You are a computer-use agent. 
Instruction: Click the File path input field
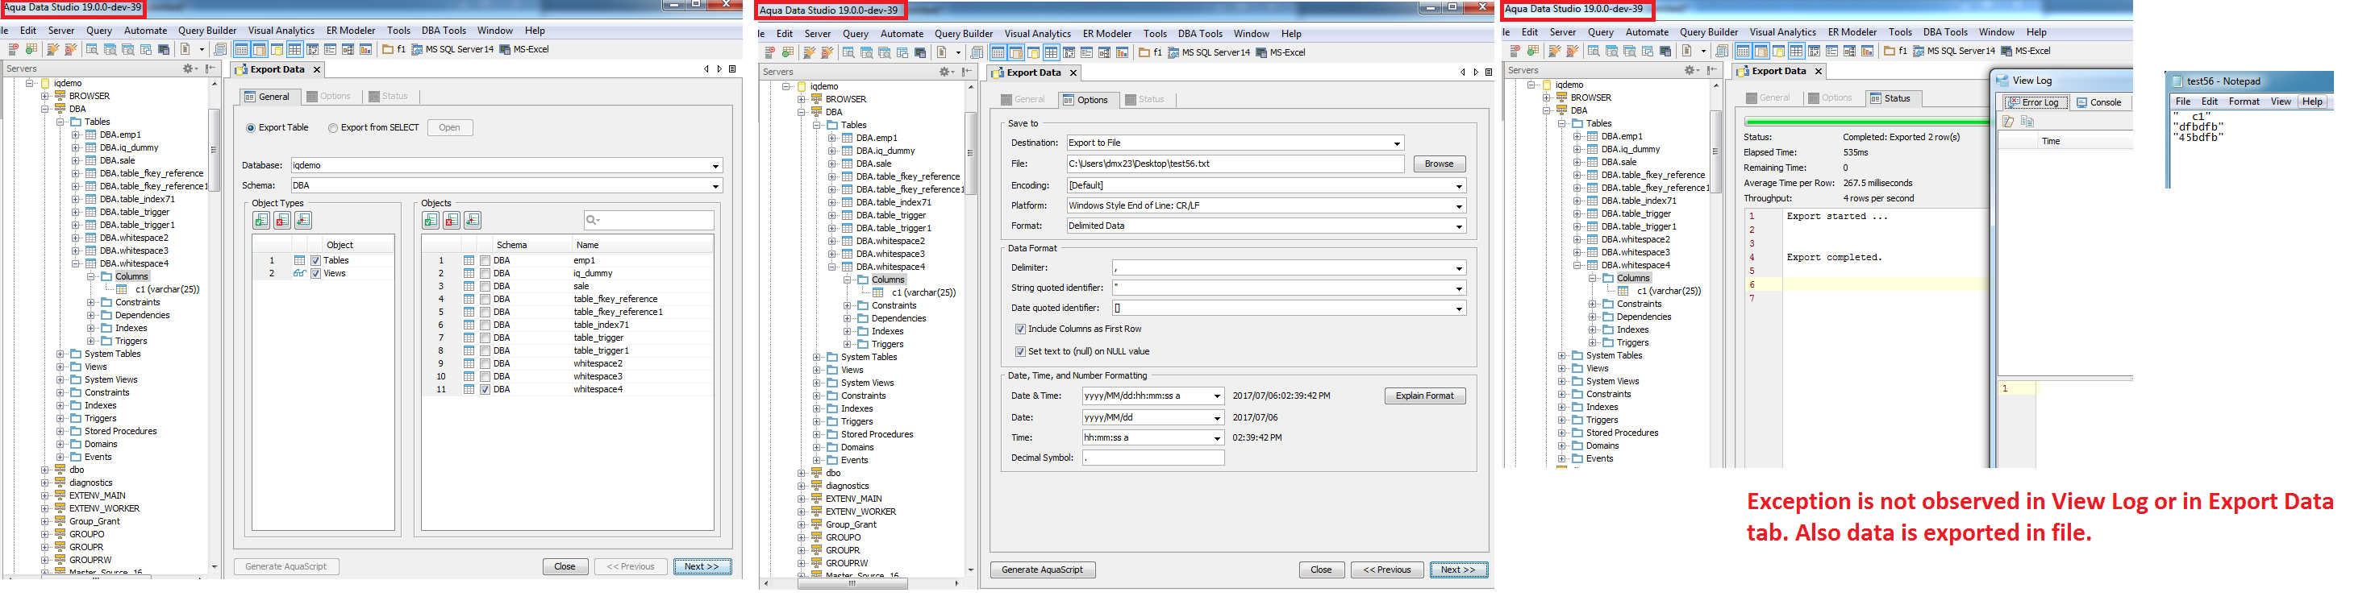click(x=1236, y=164)
